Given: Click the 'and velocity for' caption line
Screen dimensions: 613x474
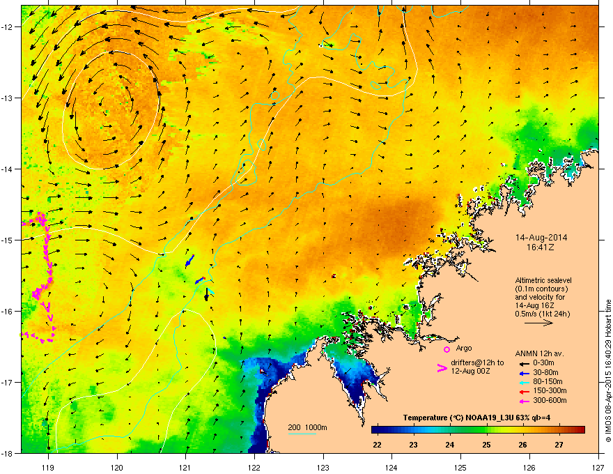Looking at the screenshot, I should 540,297.
